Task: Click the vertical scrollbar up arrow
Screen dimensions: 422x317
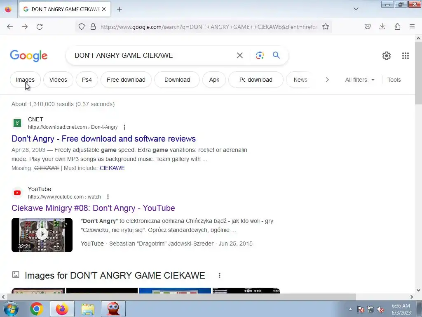Action: [x=419, y=38]
